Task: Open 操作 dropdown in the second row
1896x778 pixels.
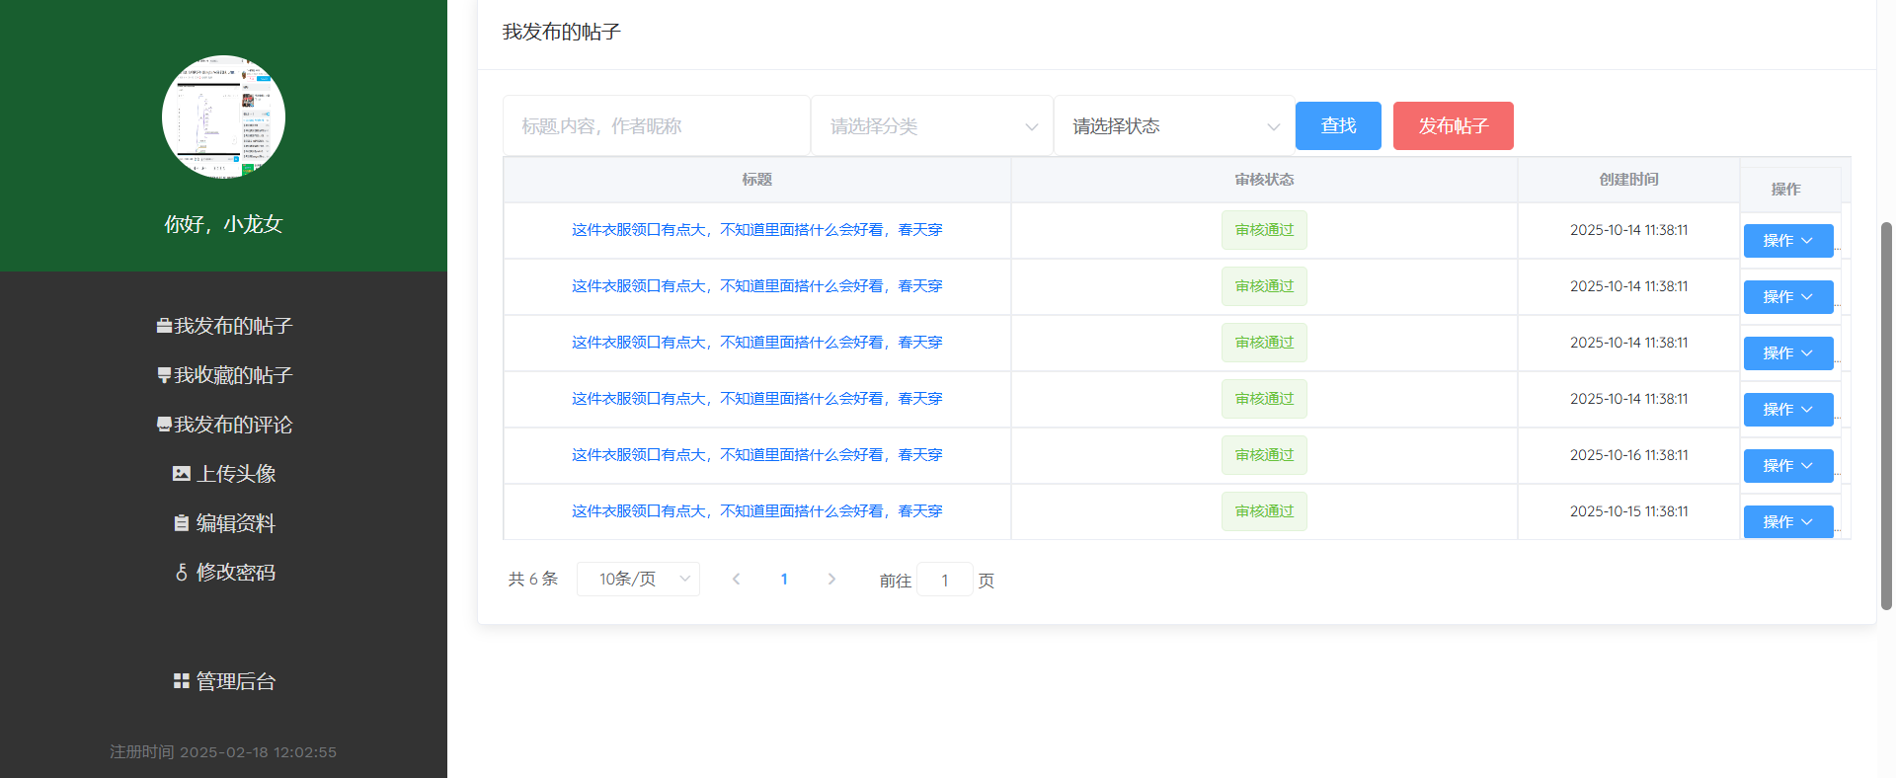Action: [x=1788, y=297]
